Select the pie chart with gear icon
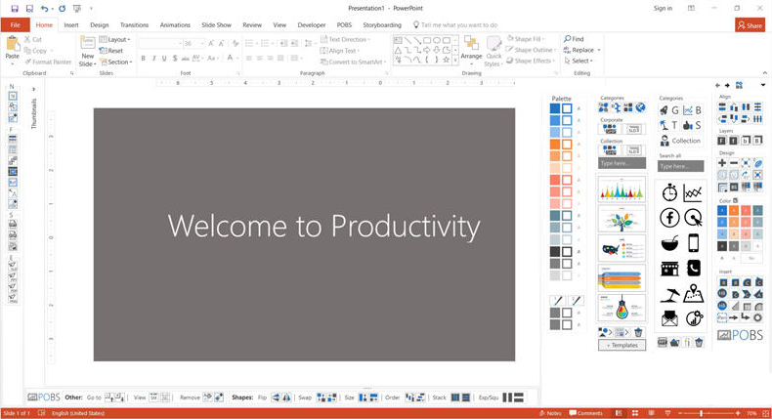Image resolution: width=772 pixels, height=419 pixels. tap(694, 318)
